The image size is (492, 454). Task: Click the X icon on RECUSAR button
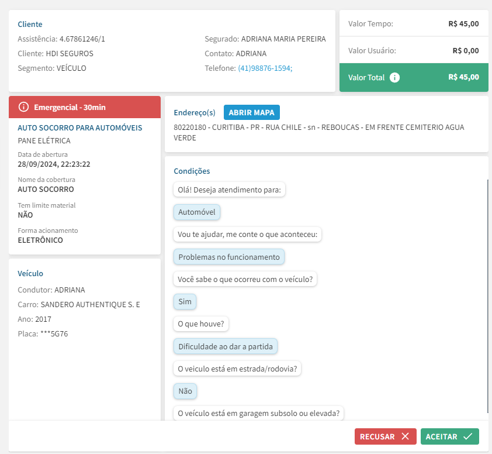pos(405,436)
